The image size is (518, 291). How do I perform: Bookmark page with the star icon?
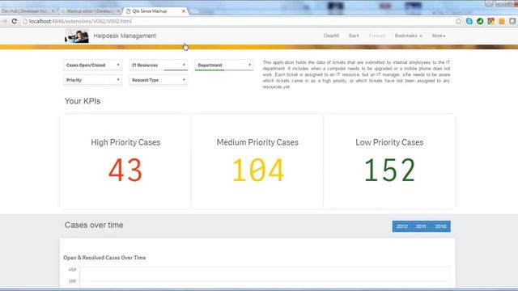458,21
